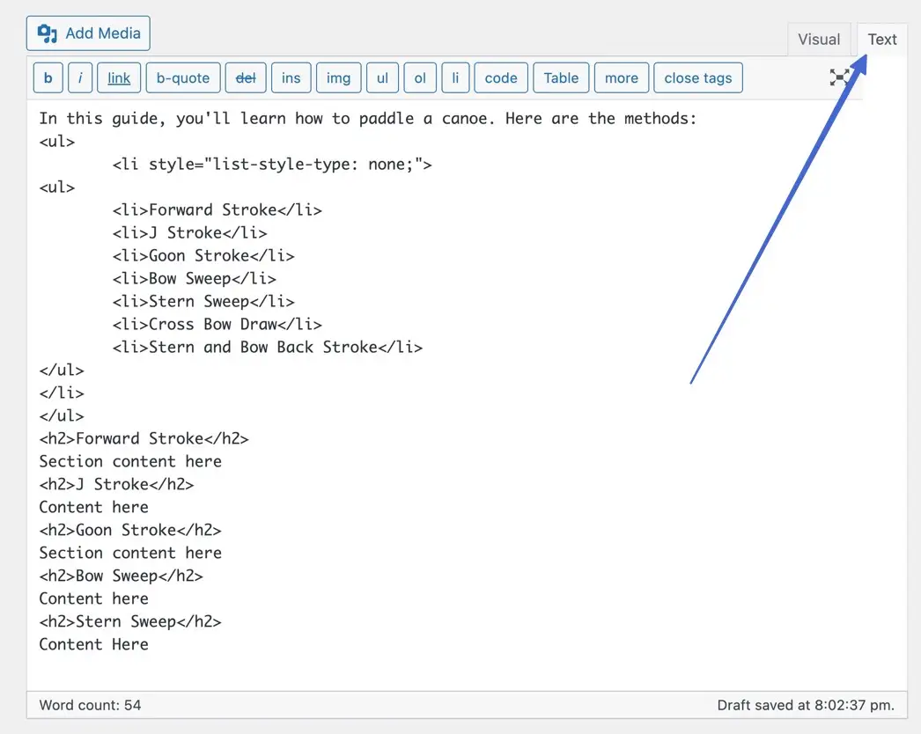Switch to the Text editor tab
This screenshot has height=734, width=921.
pos(881,39)
